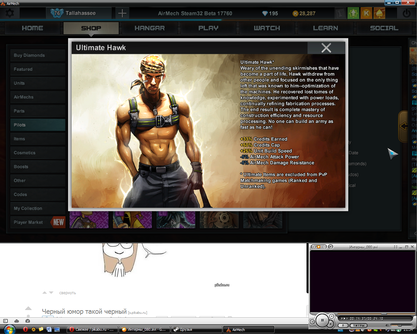417x334 pixels.
Task: Click the ТИТРЫ subtitles button
Action: (x=359, y=326)
